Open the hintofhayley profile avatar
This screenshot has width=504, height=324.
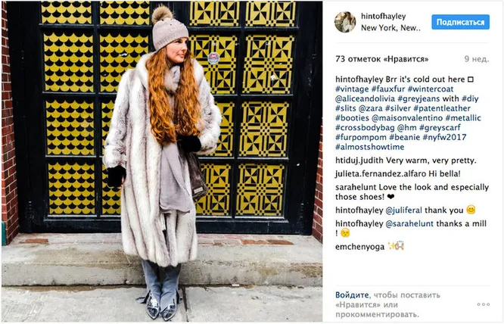point(345,22)
